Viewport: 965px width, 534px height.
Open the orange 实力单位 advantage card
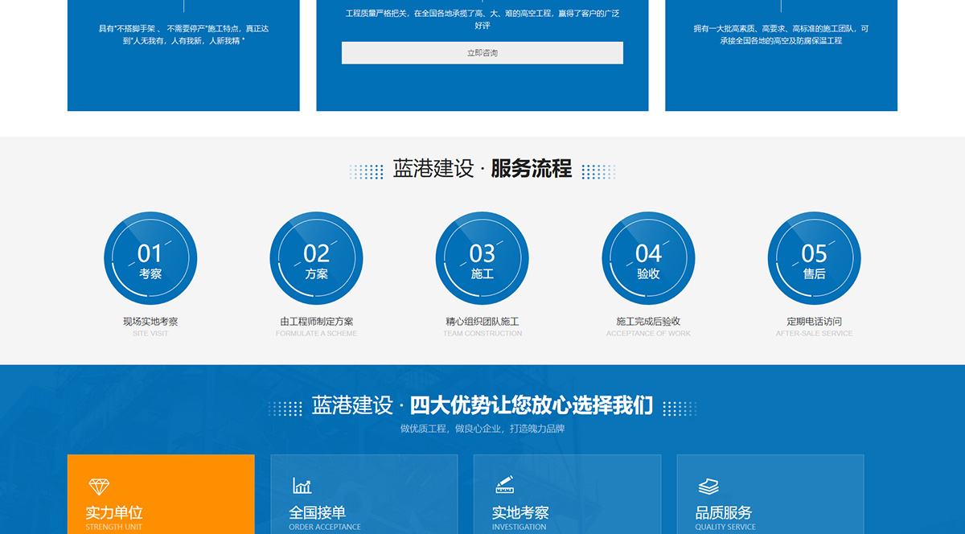pos(161,494)
